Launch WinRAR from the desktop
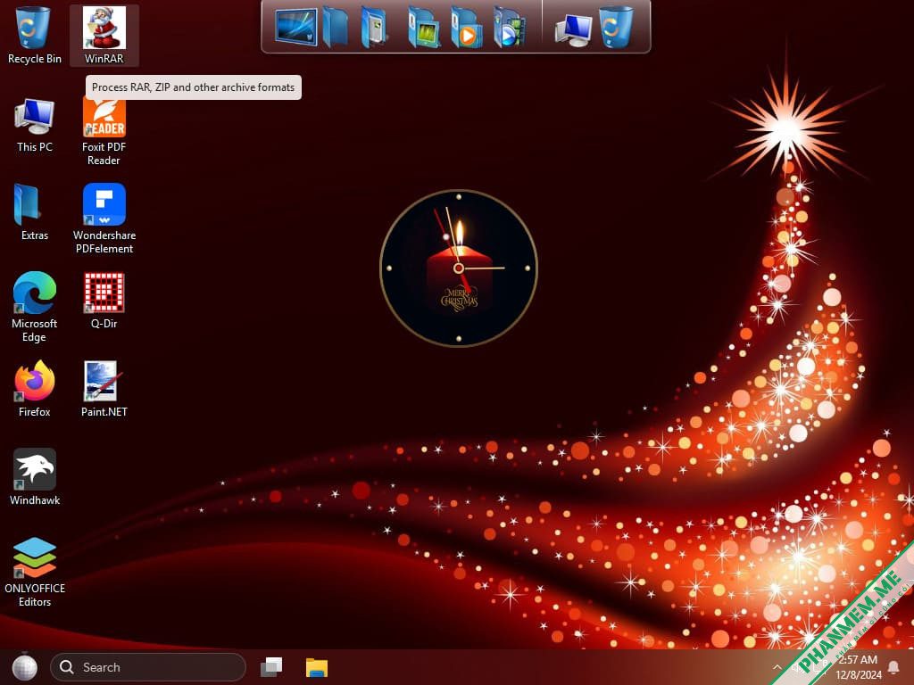The width and height of the screenshot is (914, 685). click(x=104, y=35)
